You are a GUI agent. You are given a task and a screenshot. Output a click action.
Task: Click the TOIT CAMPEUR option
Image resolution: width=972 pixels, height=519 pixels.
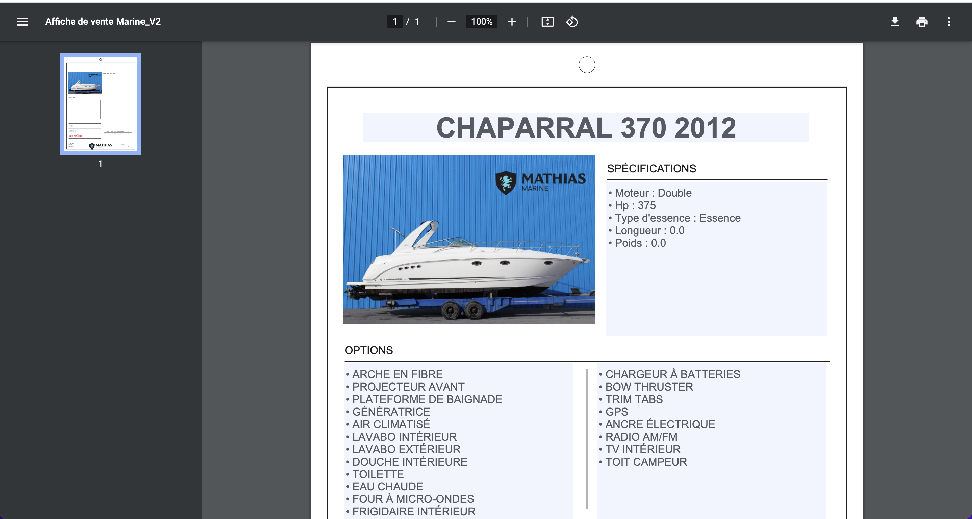(x=643, y=461)
